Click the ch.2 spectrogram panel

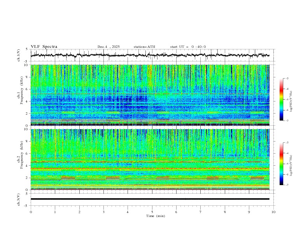tap(150, 159)
